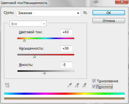The width and height of the screenshot is (129, 104).
Task: Click the Стиль label text
Action: 9,13
